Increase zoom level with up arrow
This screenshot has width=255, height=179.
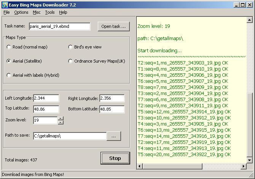(61, 118)
